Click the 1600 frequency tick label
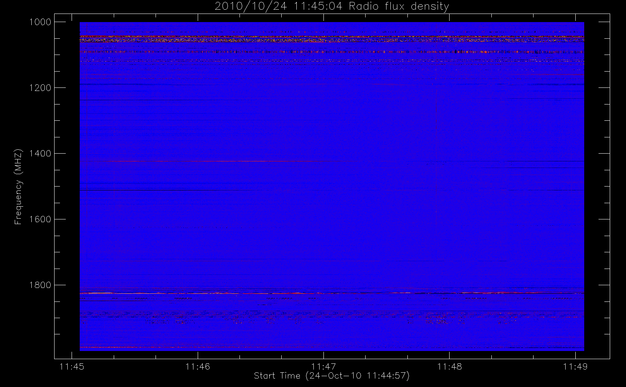 click(41, 219)
